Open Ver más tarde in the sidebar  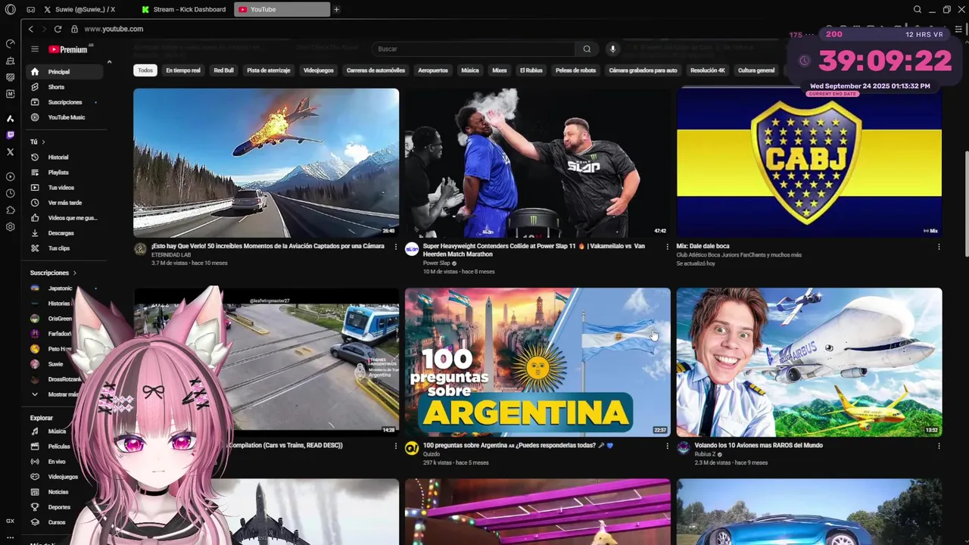tap(66, 203)
